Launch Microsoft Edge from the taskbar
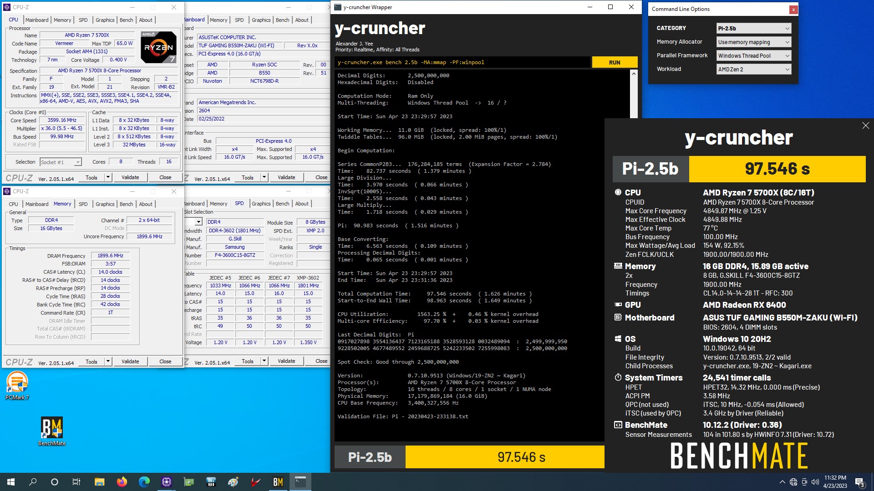This screenshot has height=491, width=874. (x=144, y=482)
